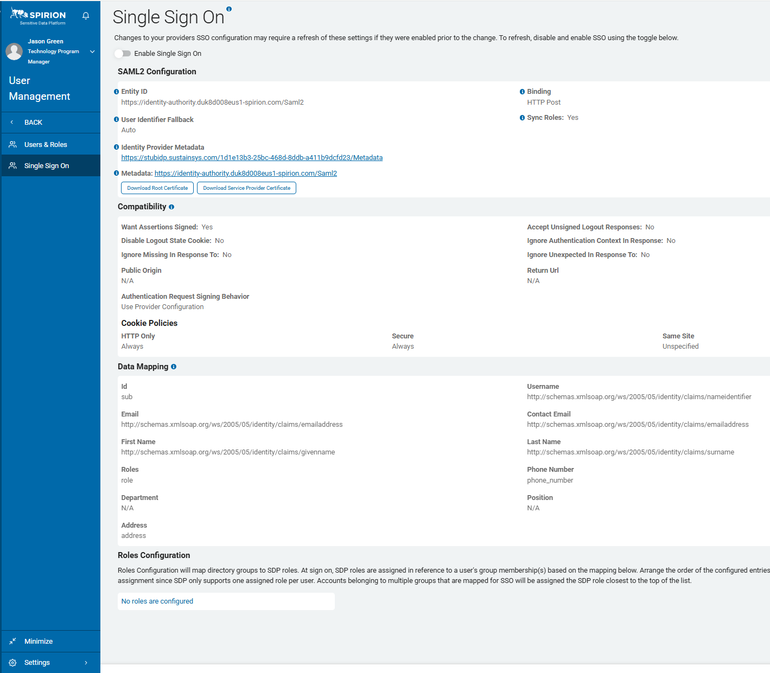The width and height of the screenshot is (770, 673).
Task: Click the 'Unspecified' Same Site value
Action: pos(680,347)
